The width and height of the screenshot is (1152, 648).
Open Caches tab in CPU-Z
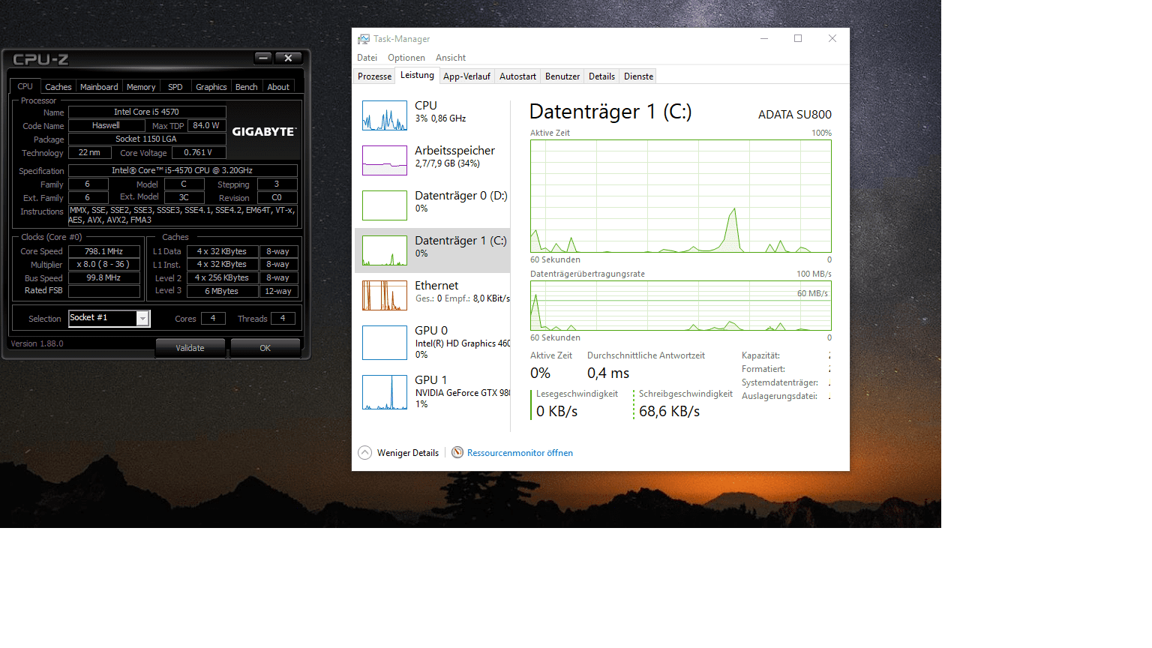tap(58, 87)
